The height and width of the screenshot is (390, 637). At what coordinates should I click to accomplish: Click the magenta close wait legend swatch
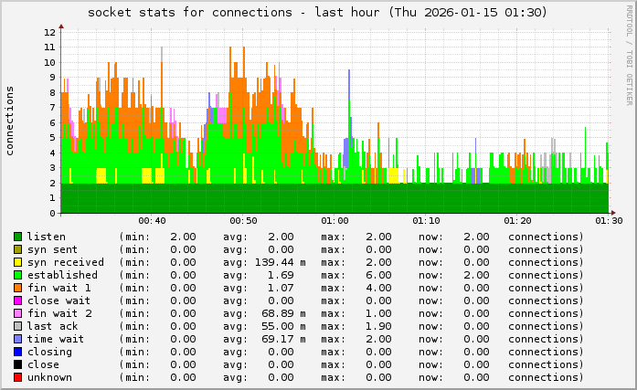(x=17, y=300)
